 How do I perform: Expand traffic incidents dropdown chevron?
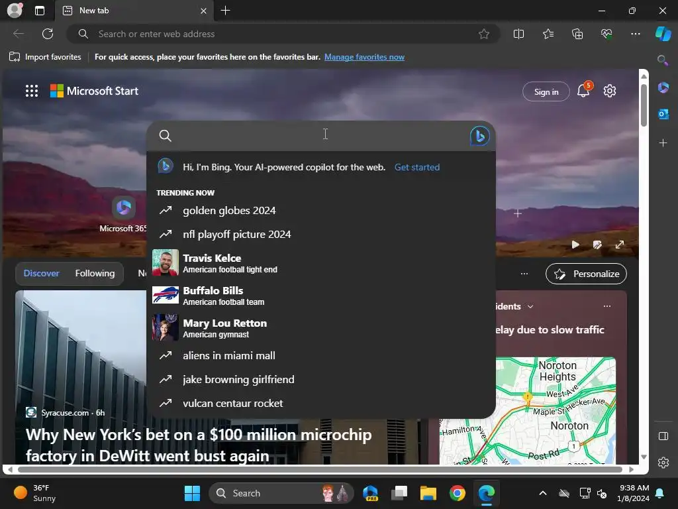530,306
